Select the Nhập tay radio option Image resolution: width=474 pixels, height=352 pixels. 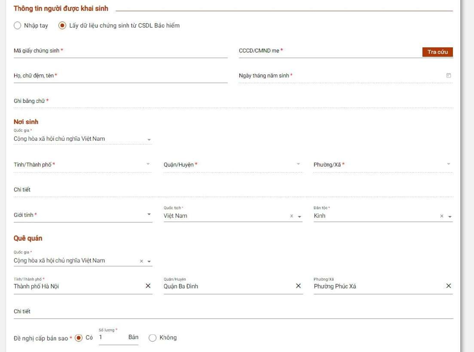point(18,25)
